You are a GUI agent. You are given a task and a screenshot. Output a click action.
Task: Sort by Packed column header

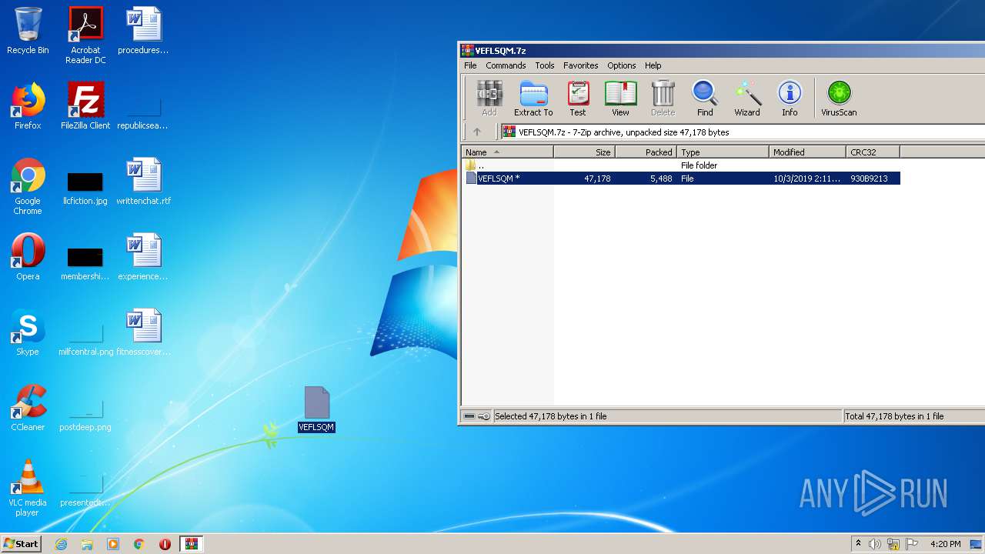[x=646, y=152]
